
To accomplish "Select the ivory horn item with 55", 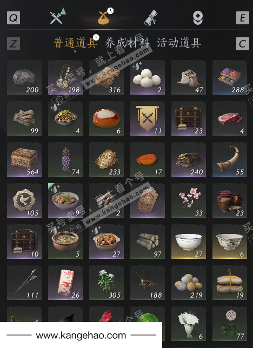I will (x=230, y=159).
